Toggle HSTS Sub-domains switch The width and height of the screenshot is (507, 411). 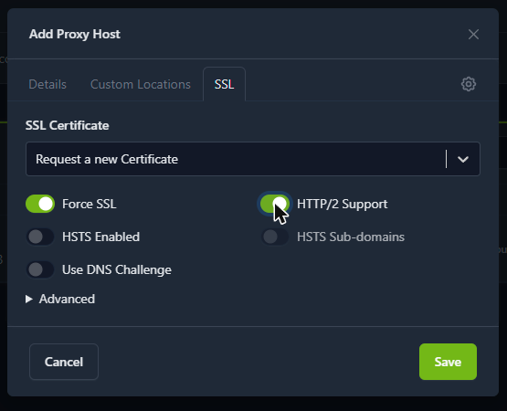point(275,237)
